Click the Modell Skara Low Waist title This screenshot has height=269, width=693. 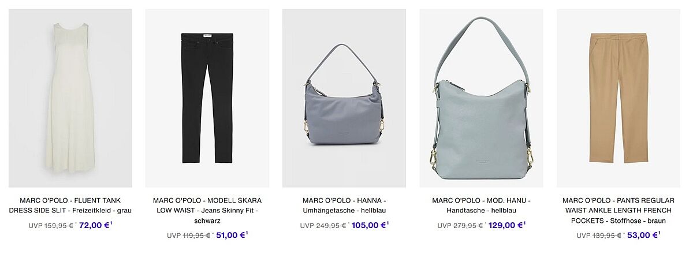tap(207, 211)
